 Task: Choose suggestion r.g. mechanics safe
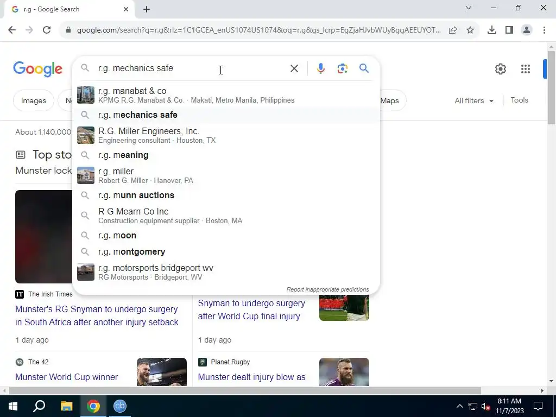pyautogui.click(x=226, y=115)
